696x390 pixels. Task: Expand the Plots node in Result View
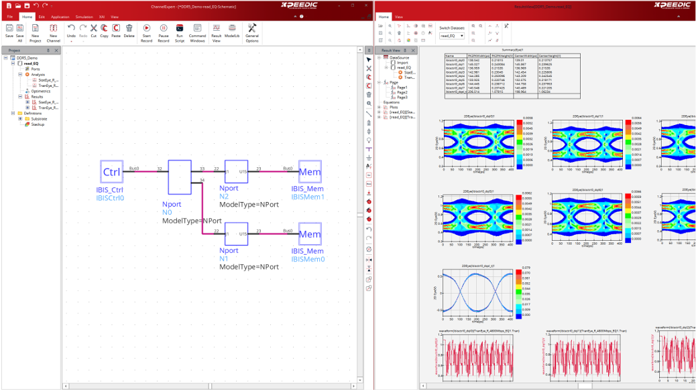tap(380, 107)
